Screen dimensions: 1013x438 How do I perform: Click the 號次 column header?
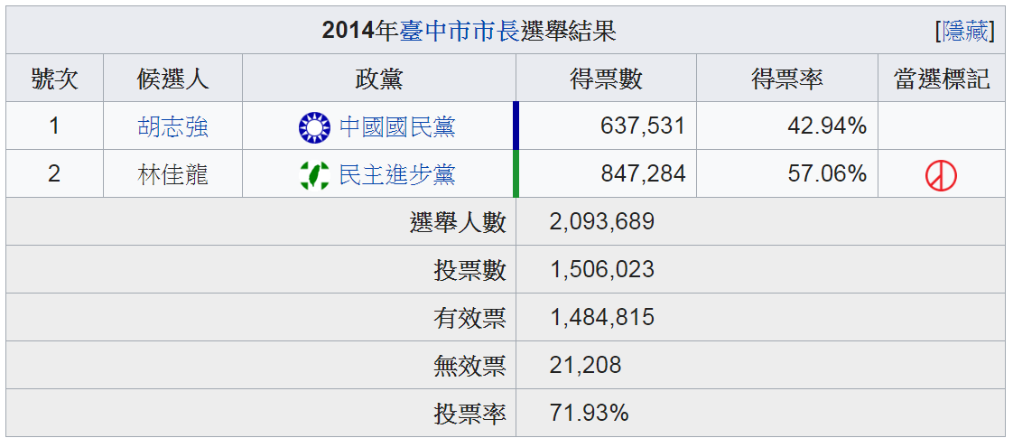54,79
